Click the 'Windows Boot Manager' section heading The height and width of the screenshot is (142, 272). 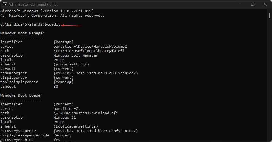pyautogui.click(x=23, y=33)
